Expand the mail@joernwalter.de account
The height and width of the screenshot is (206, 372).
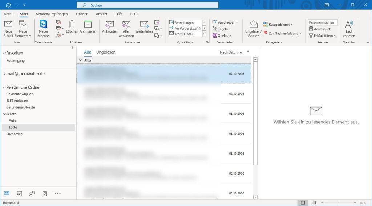pyautogui.click(x=4, y=74)
